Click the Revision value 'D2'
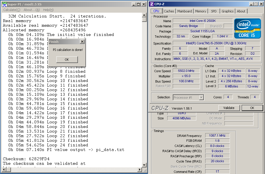Image resolution: width=265 pixels, height=174 pixels. click(252, 53)
